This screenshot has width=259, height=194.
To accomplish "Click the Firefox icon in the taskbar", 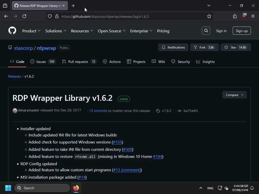I will 76,188.
